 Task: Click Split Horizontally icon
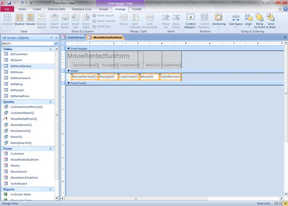tap(150, 21)
